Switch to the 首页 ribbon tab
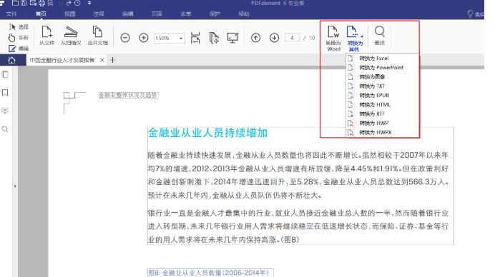 pos(41,14)
